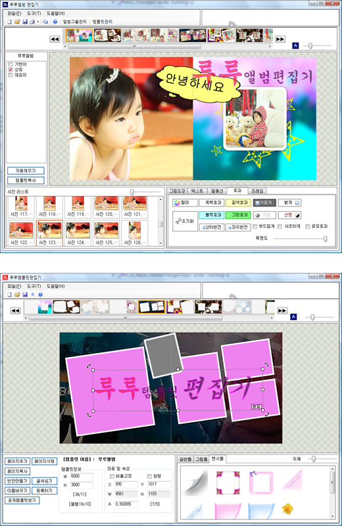Switch to 그림도장 tab
This screenshot has height=526, width=342.
pyautogui.click(x=177, y=191)
